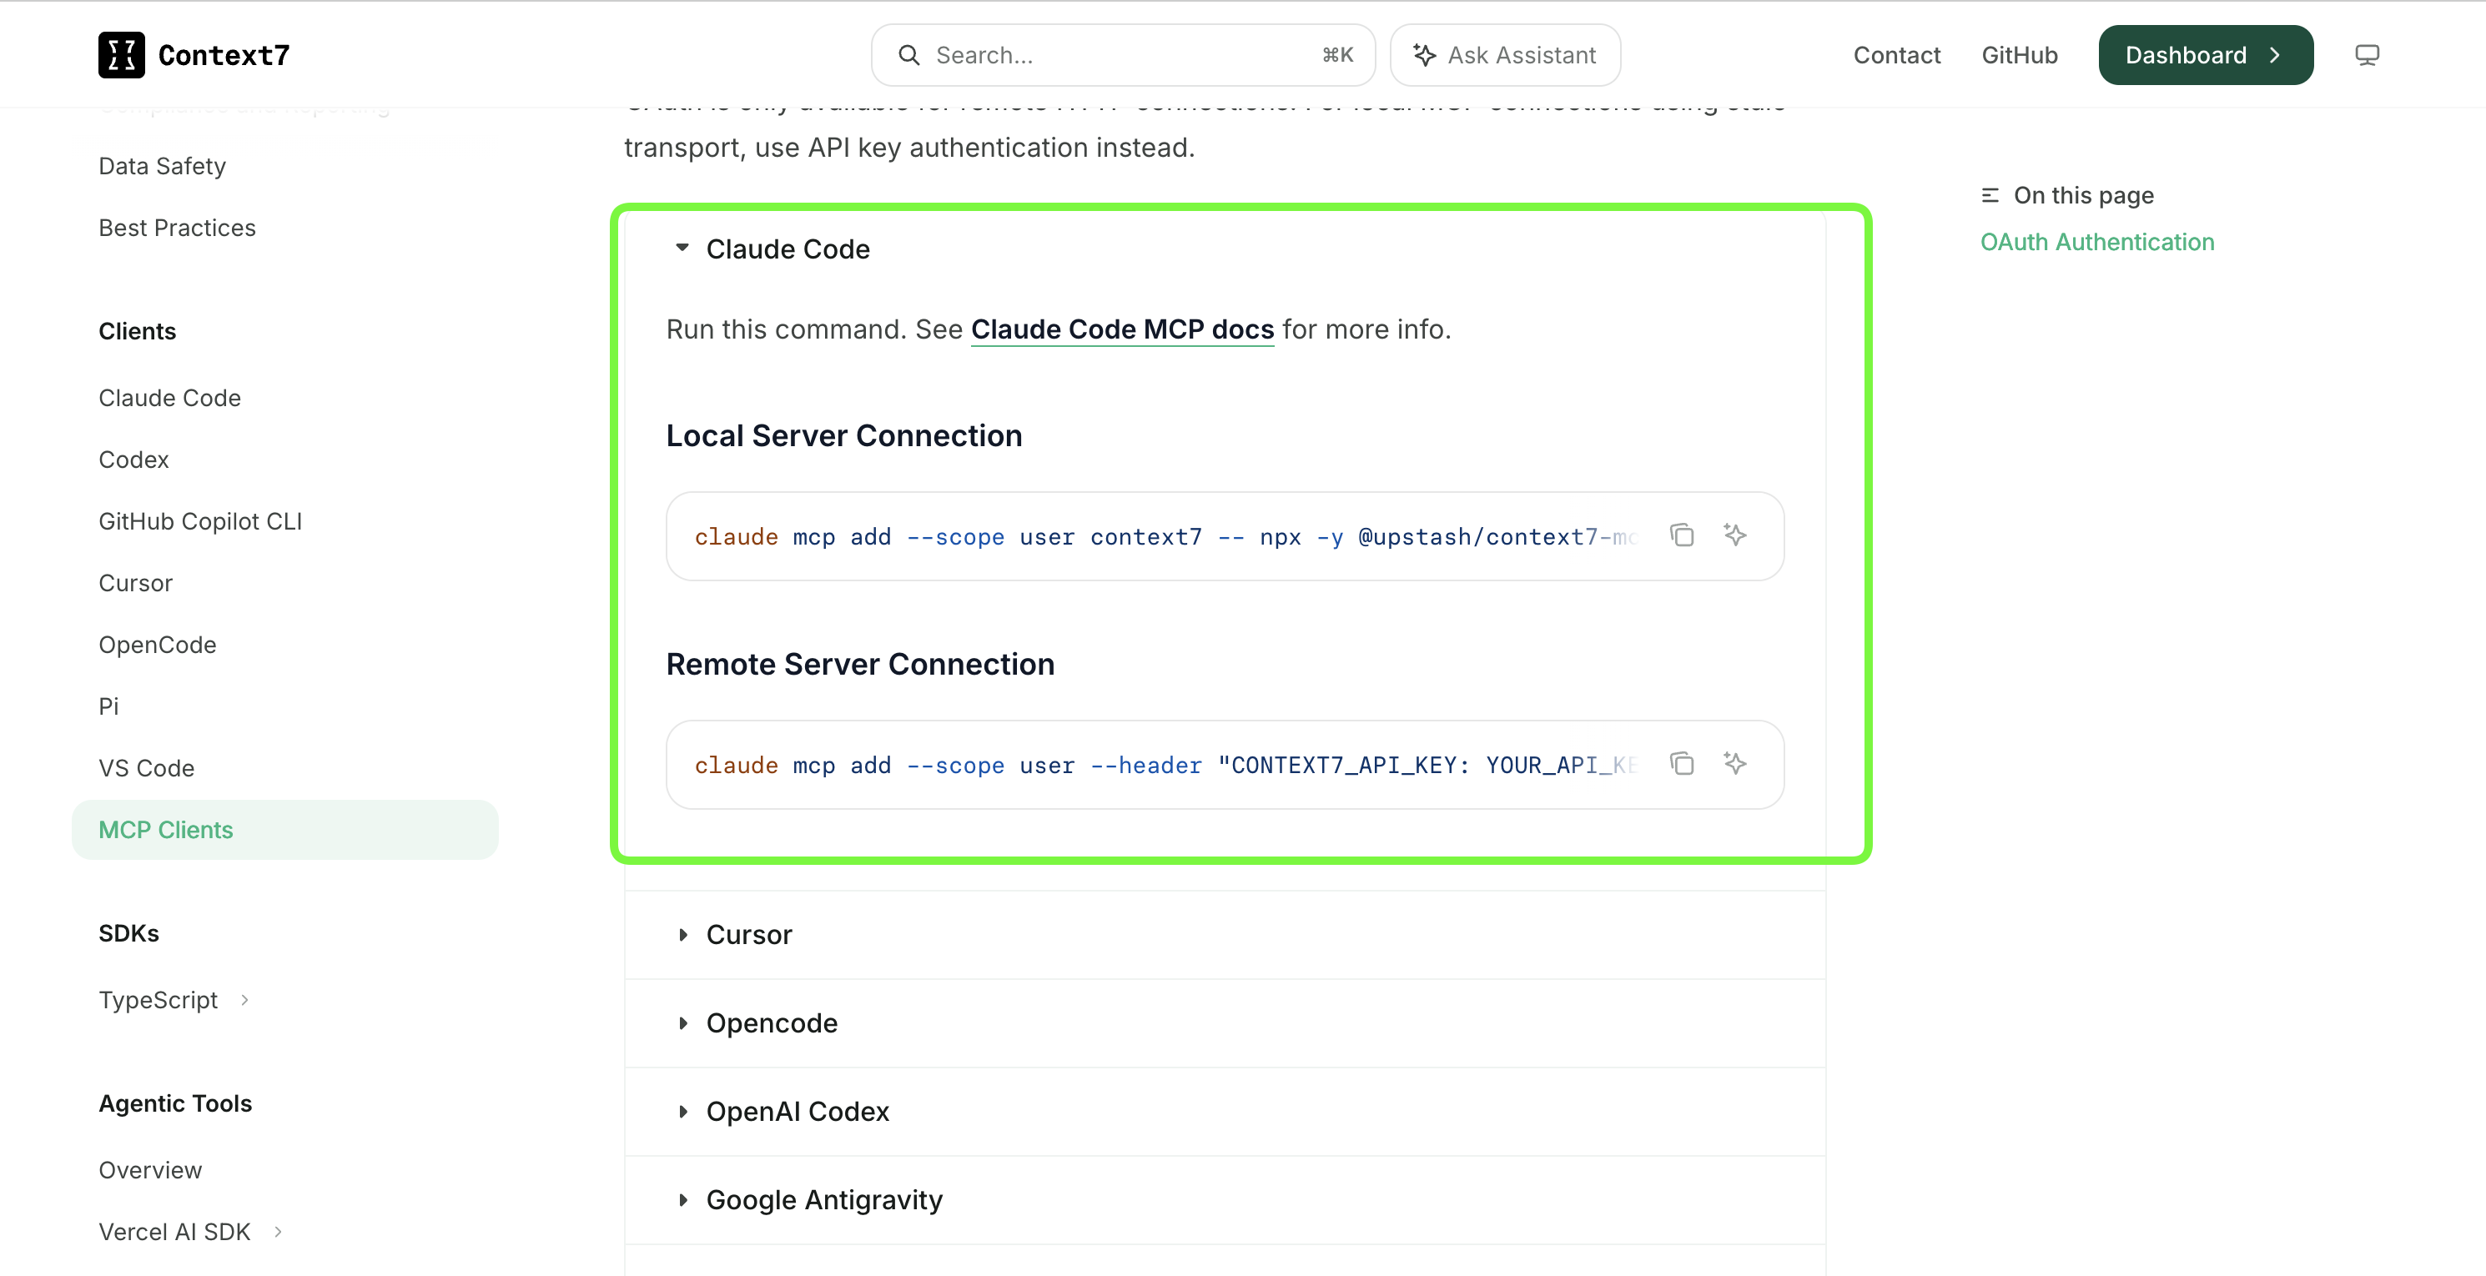Image resolution: width=2486 pixels, height=1276 pixels.
Task: Click the Remote Server command code block
Action: (1225, 765)
